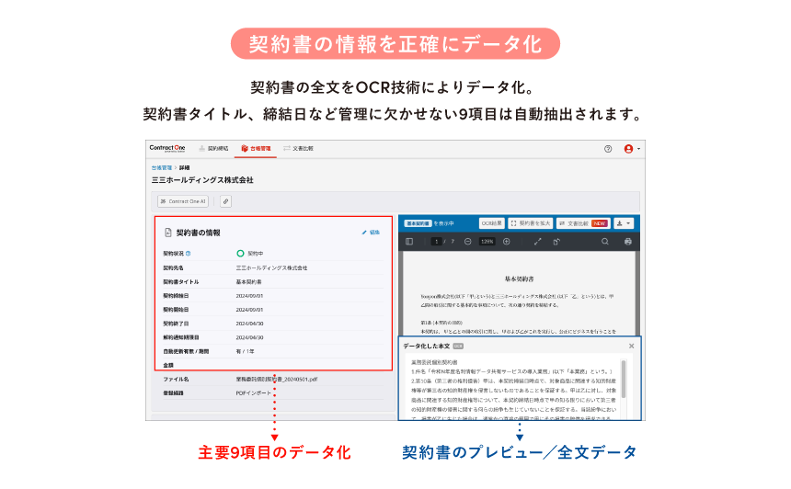This screenshot has height=489, width=791.
Task: Follow the 台帳管理 breadcrumb link
Action: (x=162, y=168)
